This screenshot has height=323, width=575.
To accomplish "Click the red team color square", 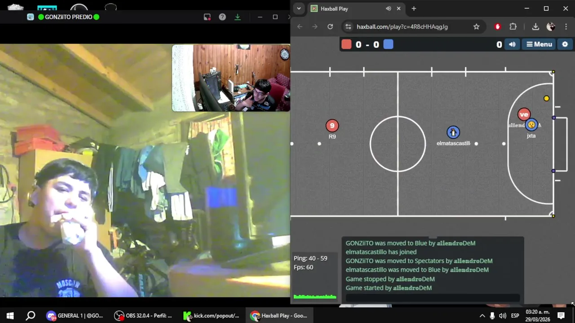I will 346,44.
